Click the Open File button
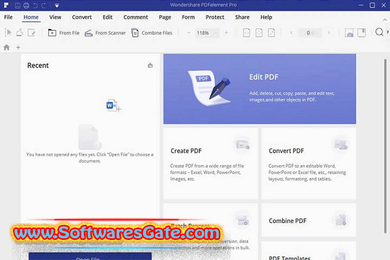 tap(90, 257)
